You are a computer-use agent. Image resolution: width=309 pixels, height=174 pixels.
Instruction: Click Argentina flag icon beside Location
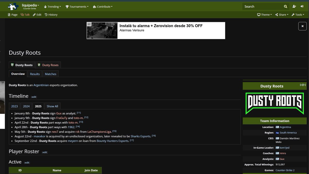[x=277, y=127]
